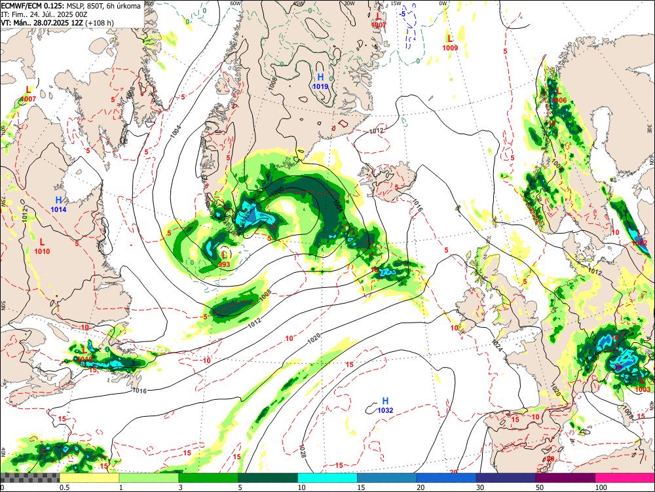This screenshot has height=492, width=655.
Task: Click the yellow 0.5–1 mm legend swatch
Action: 89,478
